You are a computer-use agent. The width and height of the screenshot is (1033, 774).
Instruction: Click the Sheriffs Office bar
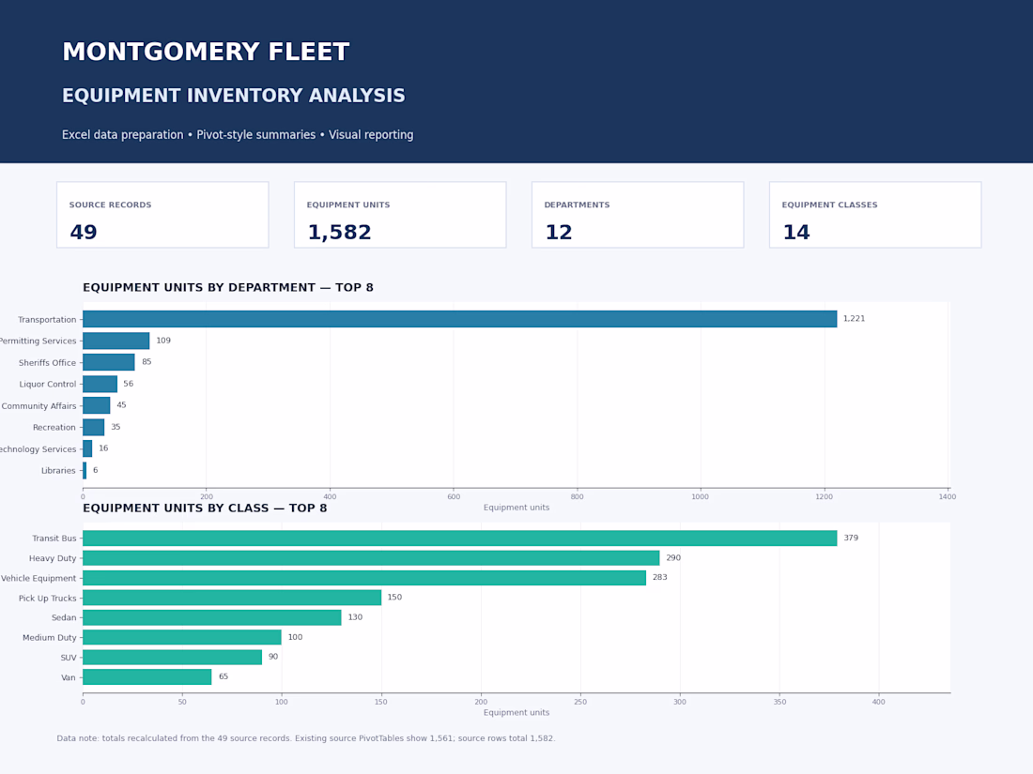tap(109, 362)
